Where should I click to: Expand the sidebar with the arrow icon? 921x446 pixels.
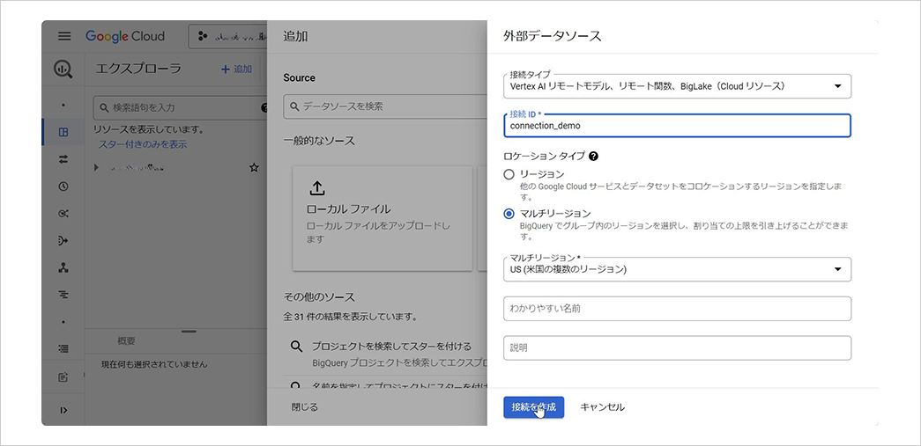(x=63, y=410)
